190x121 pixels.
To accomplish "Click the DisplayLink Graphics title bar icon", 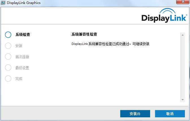I will click(3, 3).
